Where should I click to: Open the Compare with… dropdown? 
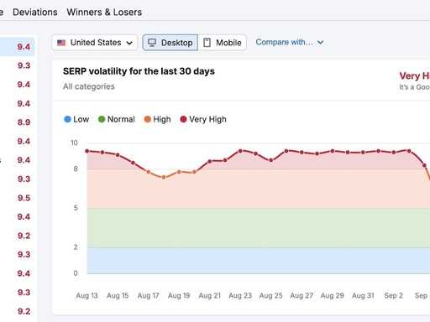[290, 42]
